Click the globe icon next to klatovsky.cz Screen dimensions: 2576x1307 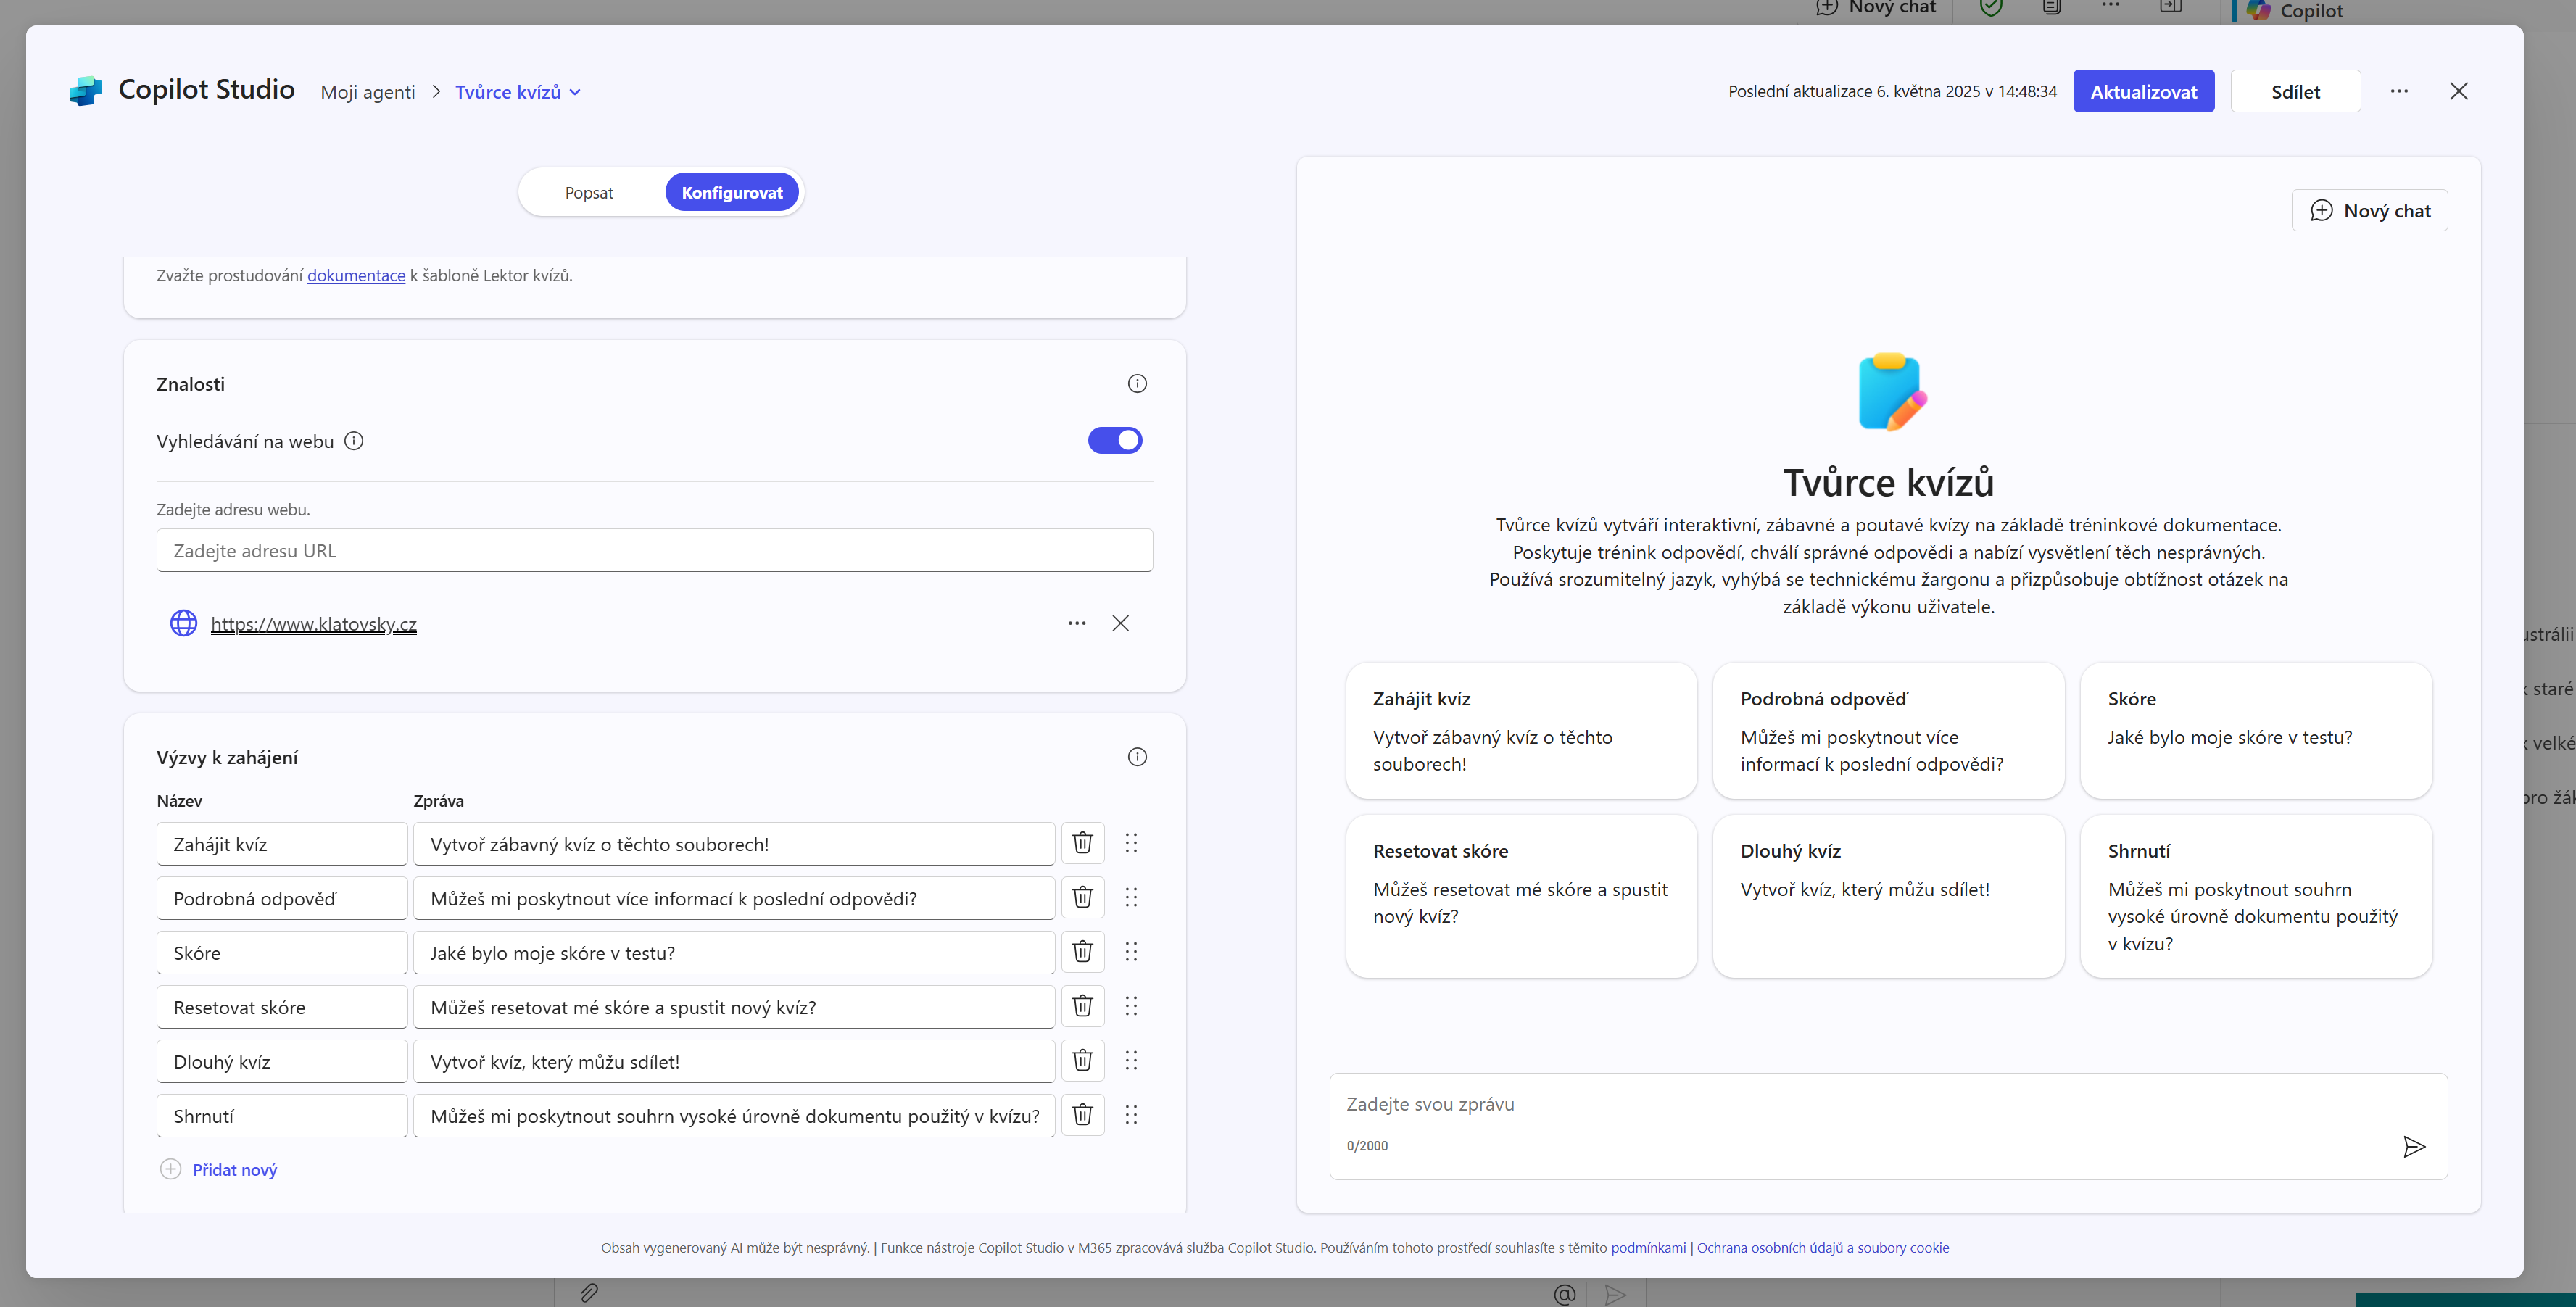[x=184, y=623]
